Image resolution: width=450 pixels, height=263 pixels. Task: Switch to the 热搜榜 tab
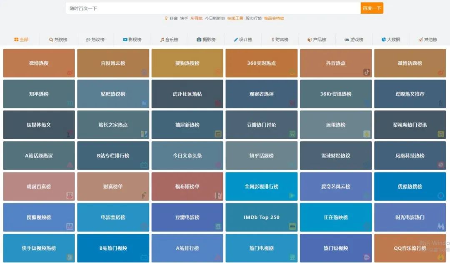58,40
